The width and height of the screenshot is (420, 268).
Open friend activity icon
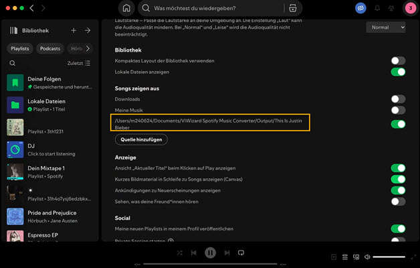391,8
